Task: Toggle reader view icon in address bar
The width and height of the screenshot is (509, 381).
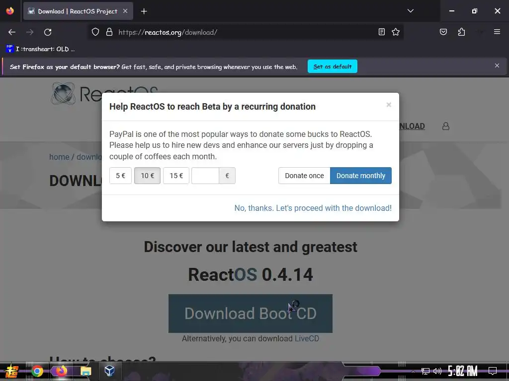Action: pos(382,32)
